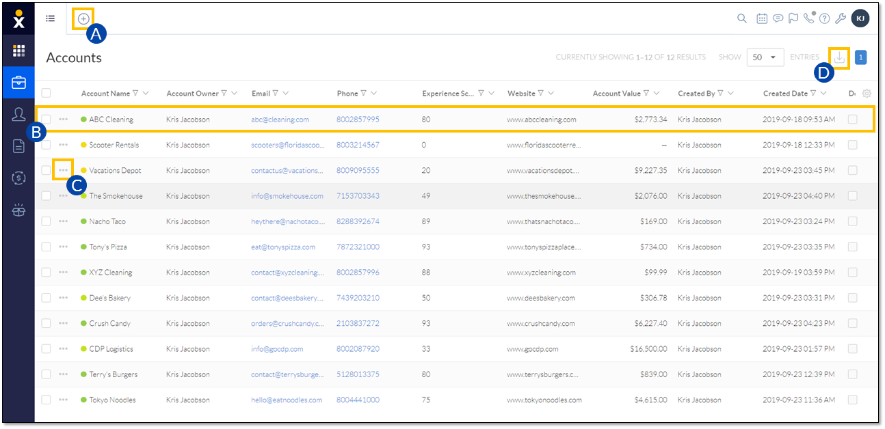Open the wrench tools icon
Screen dimensions: 885x429
click(841, 18)
